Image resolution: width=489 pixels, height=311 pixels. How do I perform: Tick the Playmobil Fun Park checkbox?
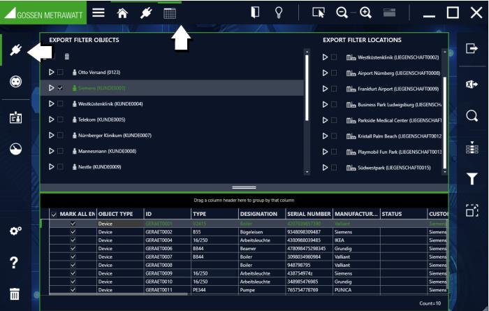[x=334, y=152]
